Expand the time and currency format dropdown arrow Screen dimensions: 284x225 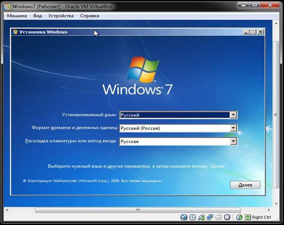click(x=233, y=128)
